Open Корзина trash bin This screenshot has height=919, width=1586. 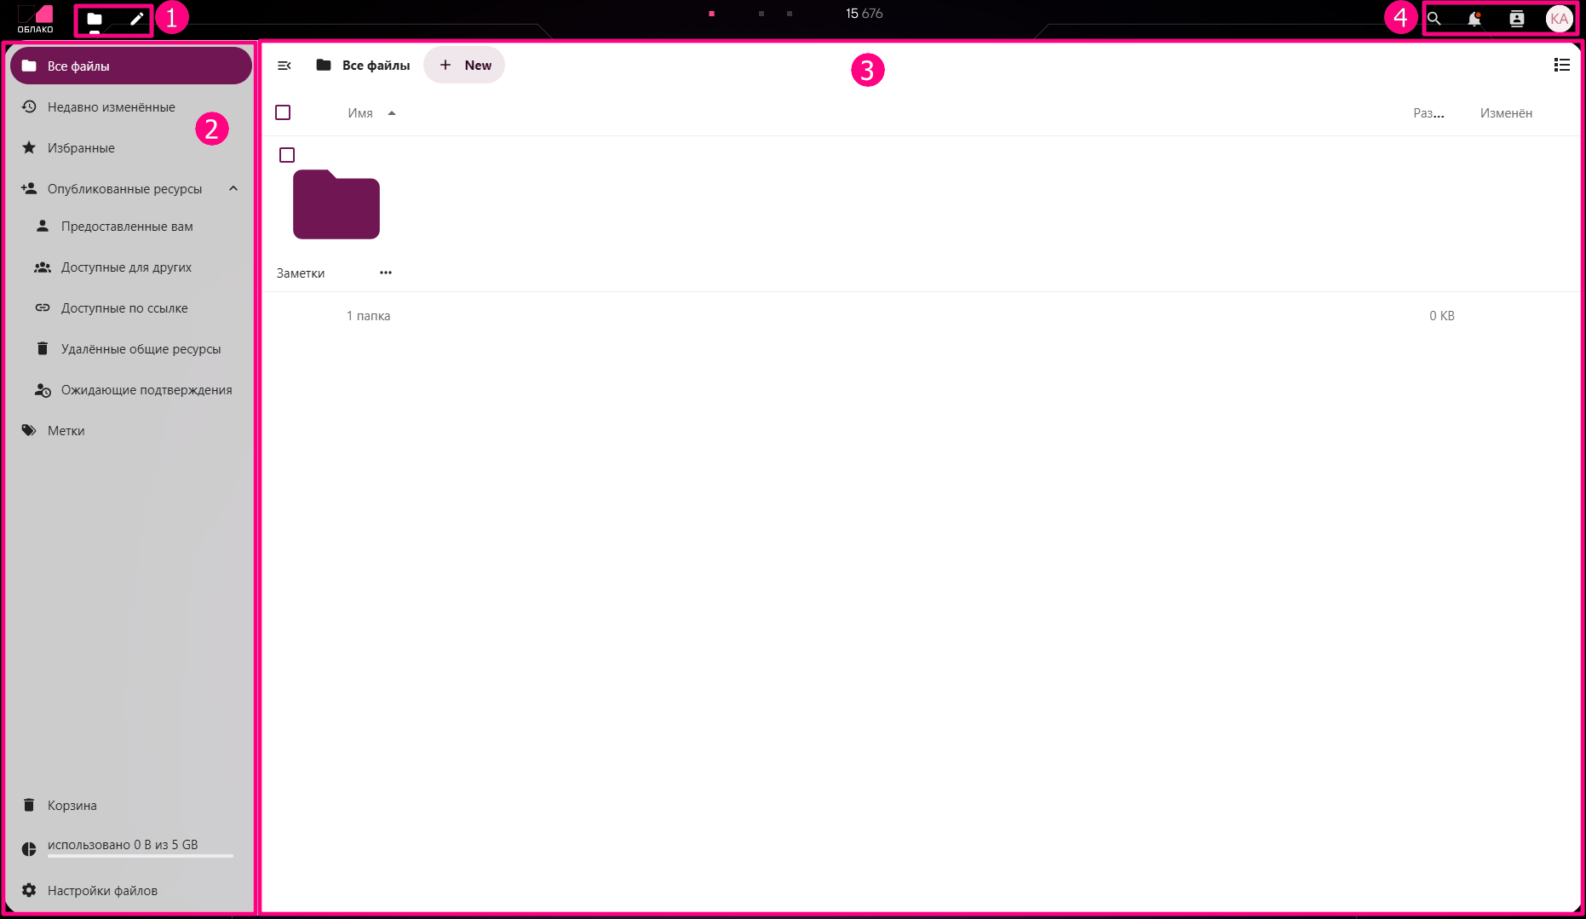click(131, 805)
